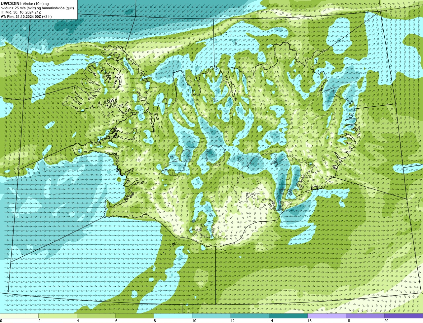
Task: Click the legend scale label "16"
Action: (309, 321)
